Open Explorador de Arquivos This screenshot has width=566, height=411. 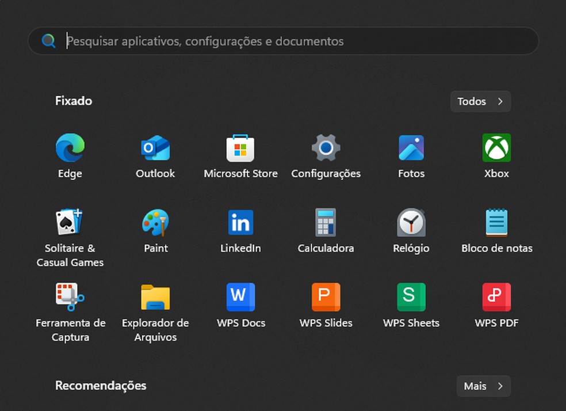[x=155, y=298]
